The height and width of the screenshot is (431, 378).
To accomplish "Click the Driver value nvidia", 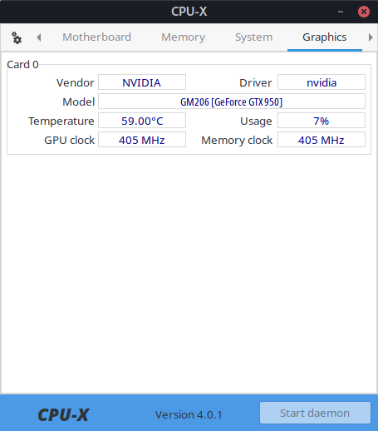I will point(322,82).
